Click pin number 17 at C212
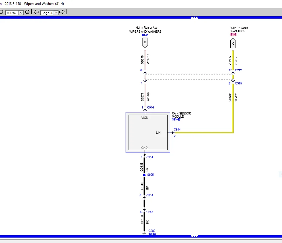 (230, 70)
